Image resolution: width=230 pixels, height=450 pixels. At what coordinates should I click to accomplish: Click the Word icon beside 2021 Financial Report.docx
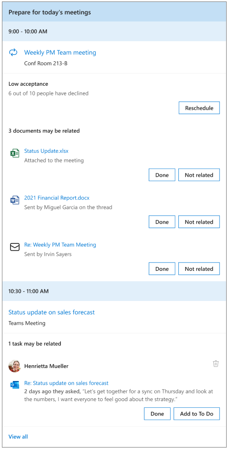15,200
